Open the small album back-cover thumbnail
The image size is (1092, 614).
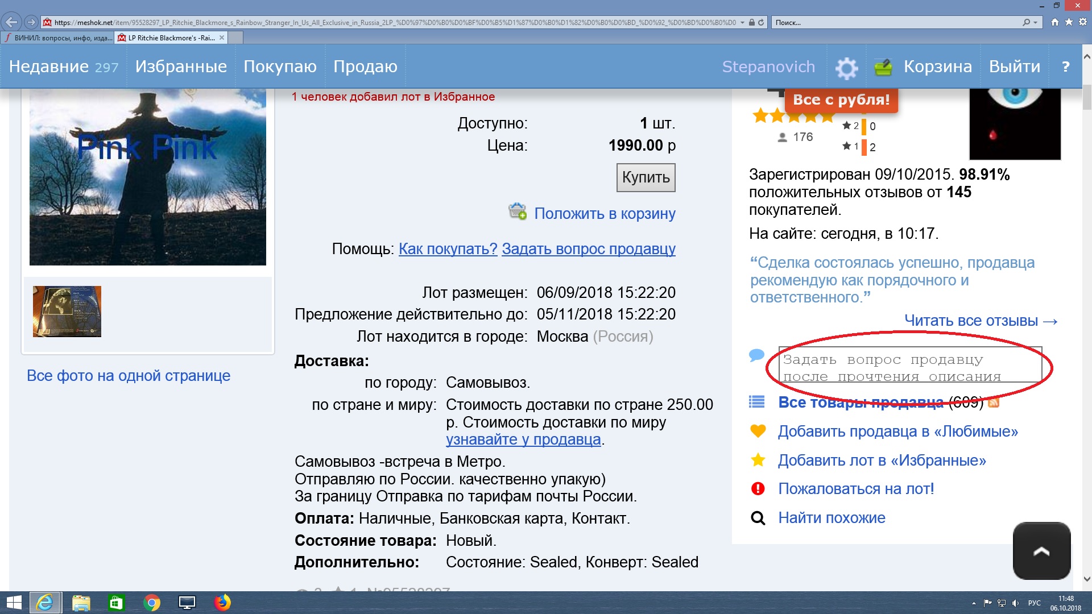point(67,312)
